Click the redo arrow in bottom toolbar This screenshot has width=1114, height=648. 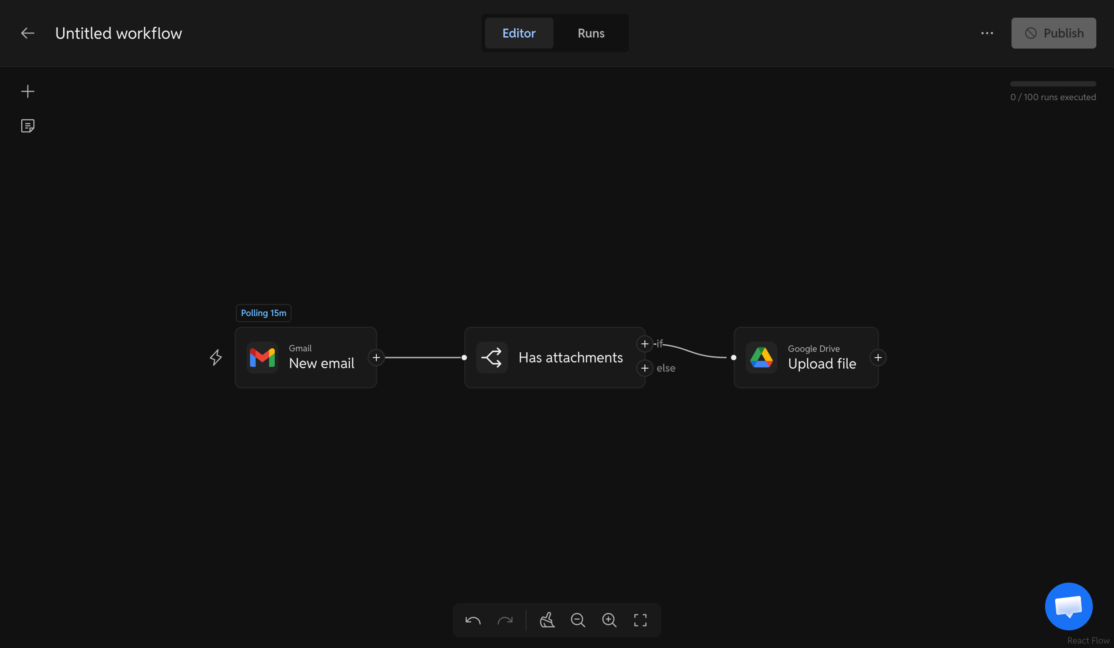(x=505, y=620)
